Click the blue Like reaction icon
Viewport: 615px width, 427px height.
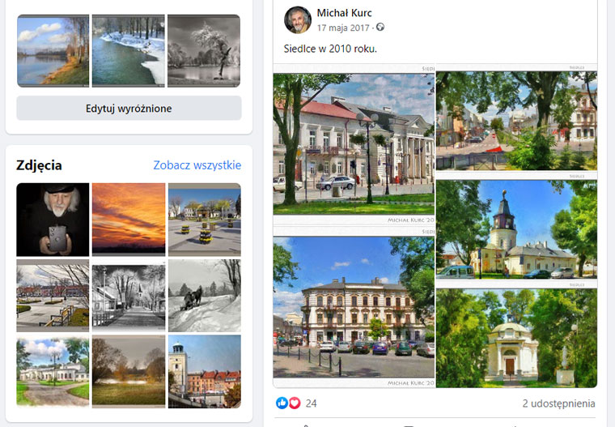click(x=282, y=403)
